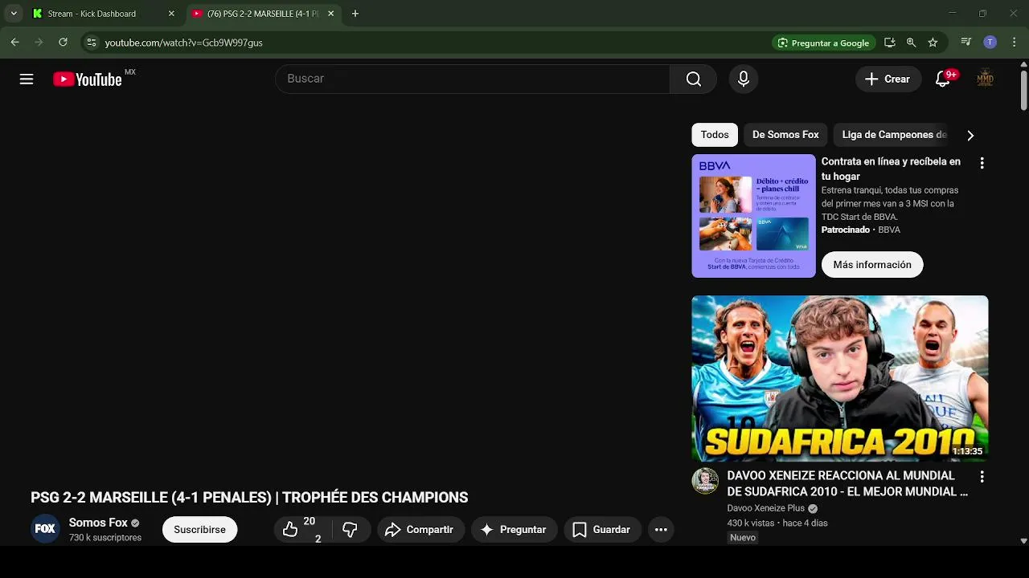
Task: Open options menu for Davoo video
Action: (x=982, y=477)
